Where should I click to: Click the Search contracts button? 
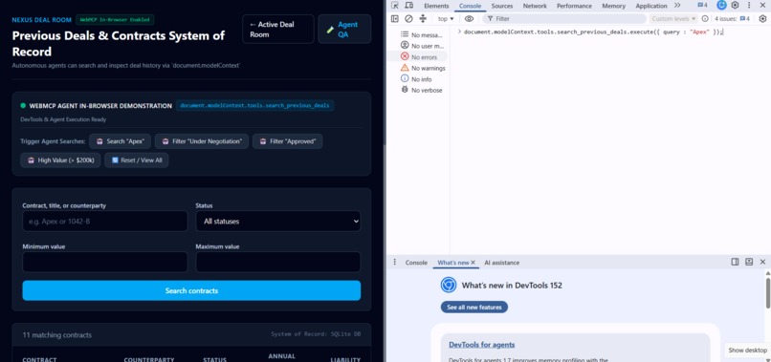pyautogui.click(x=191, y=290)
